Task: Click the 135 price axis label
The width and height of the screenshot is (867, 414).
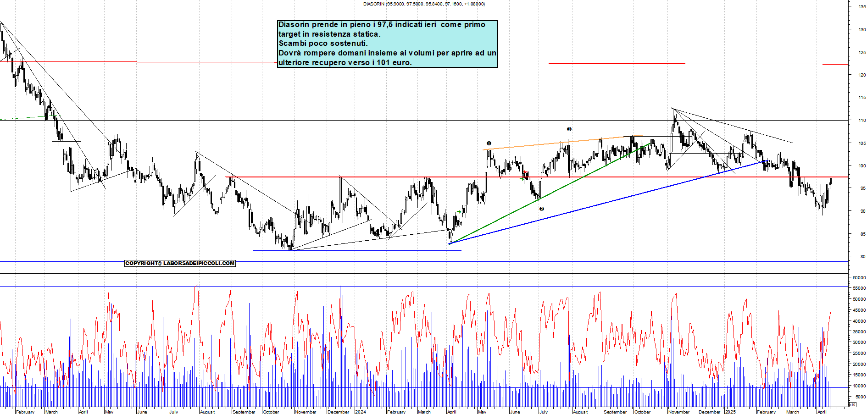Action: (x=862, y=6)
